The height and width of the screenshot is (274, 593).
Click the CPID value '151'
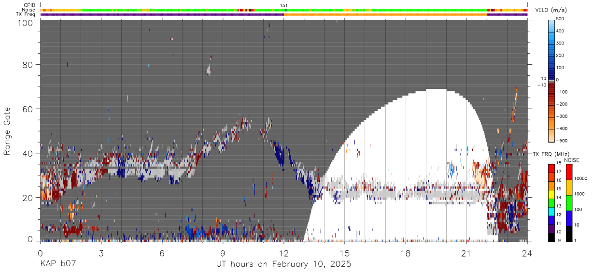(x=284, y=5)
